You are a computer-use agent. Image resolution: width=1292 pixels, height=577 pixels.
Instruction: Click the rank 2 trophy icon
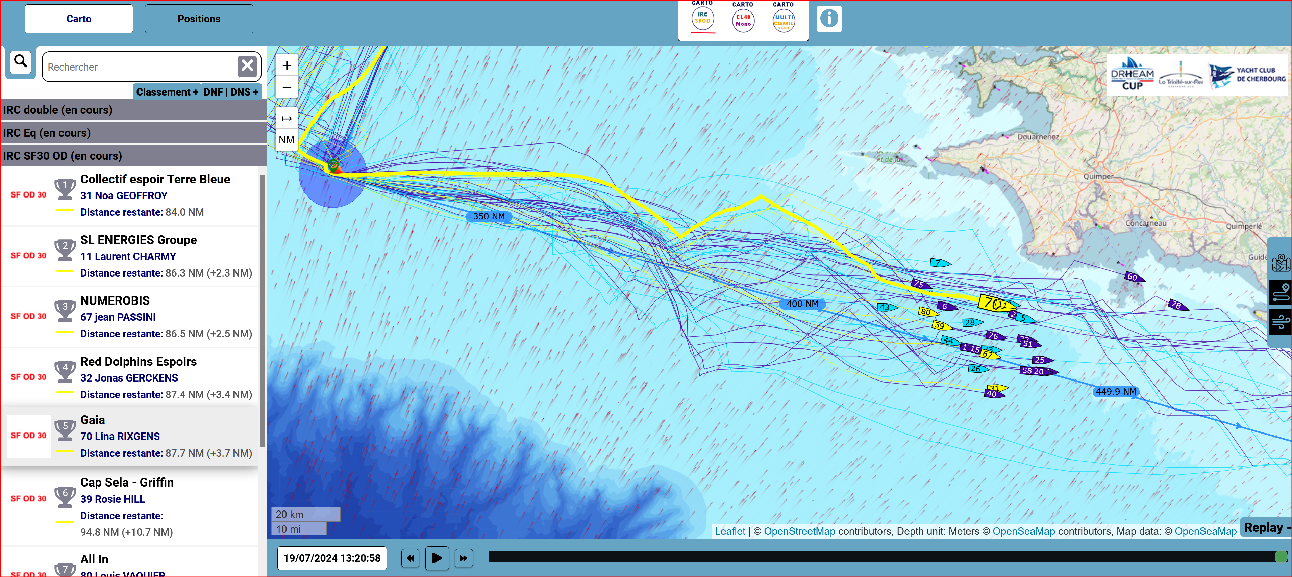coord(65,250)
